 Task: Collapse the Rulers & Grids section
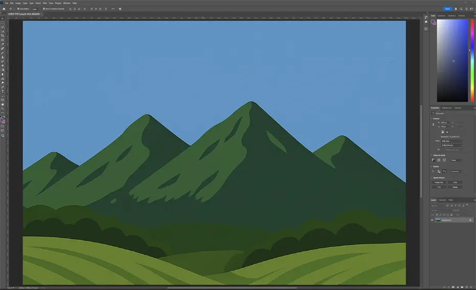(x=431, y=155)
